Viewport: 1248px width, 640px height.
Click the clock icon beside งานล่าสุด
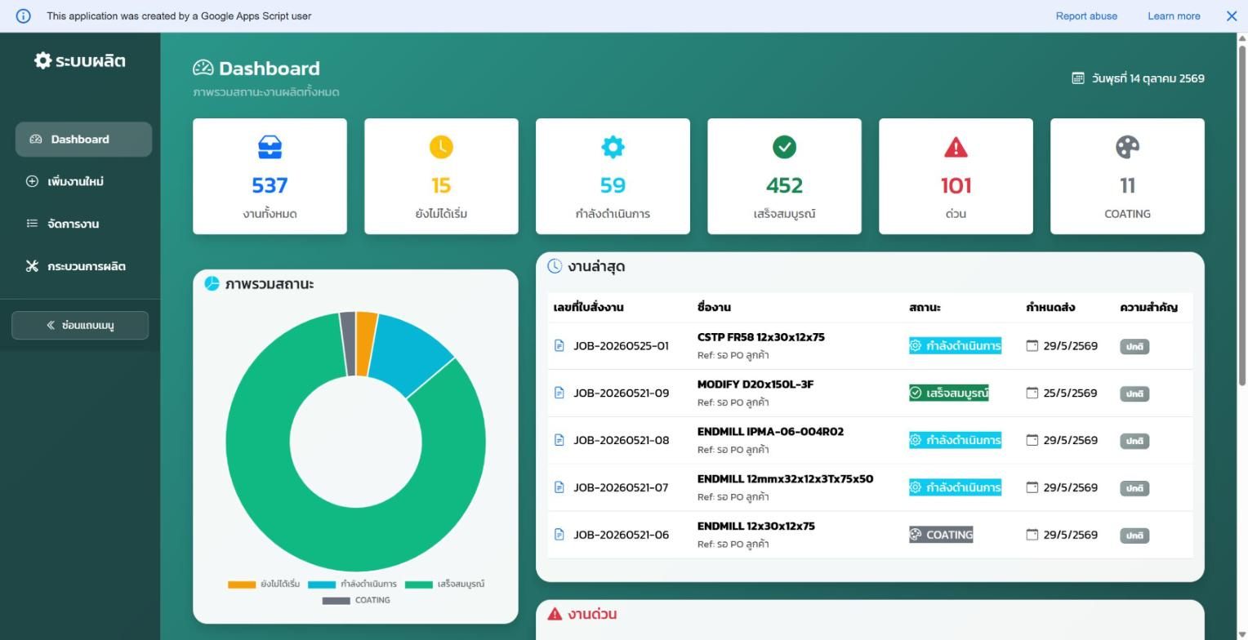click(555, 266)
